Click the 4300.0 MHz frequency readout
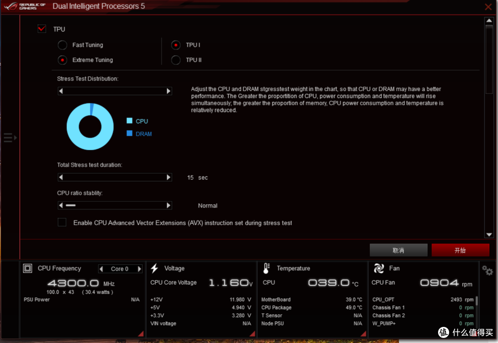498x343 pixels. [x=81, y=283]
